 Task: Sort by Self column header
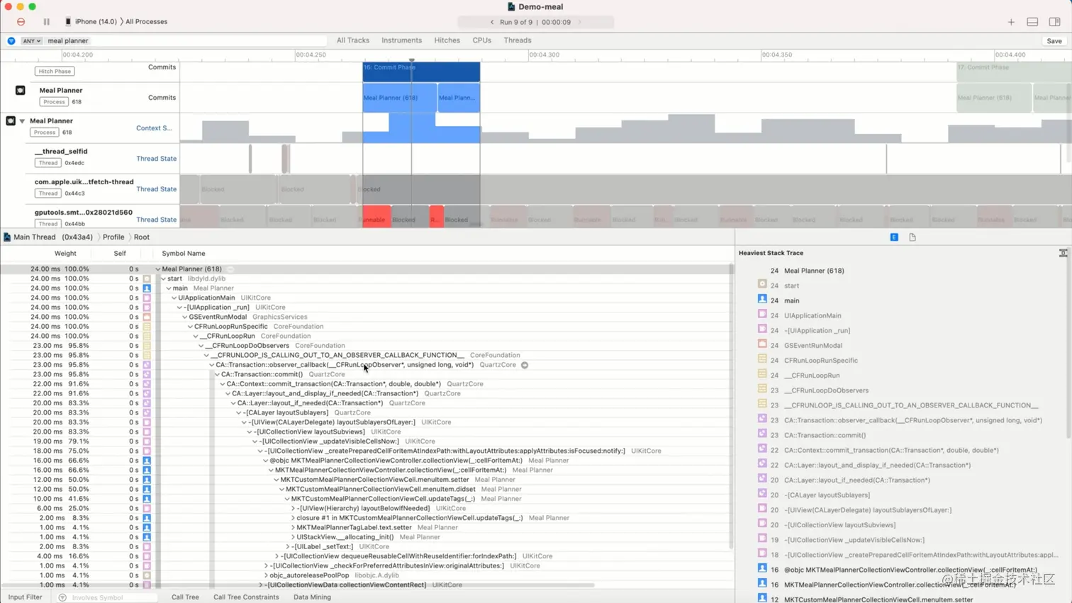[x=120, y=253]
